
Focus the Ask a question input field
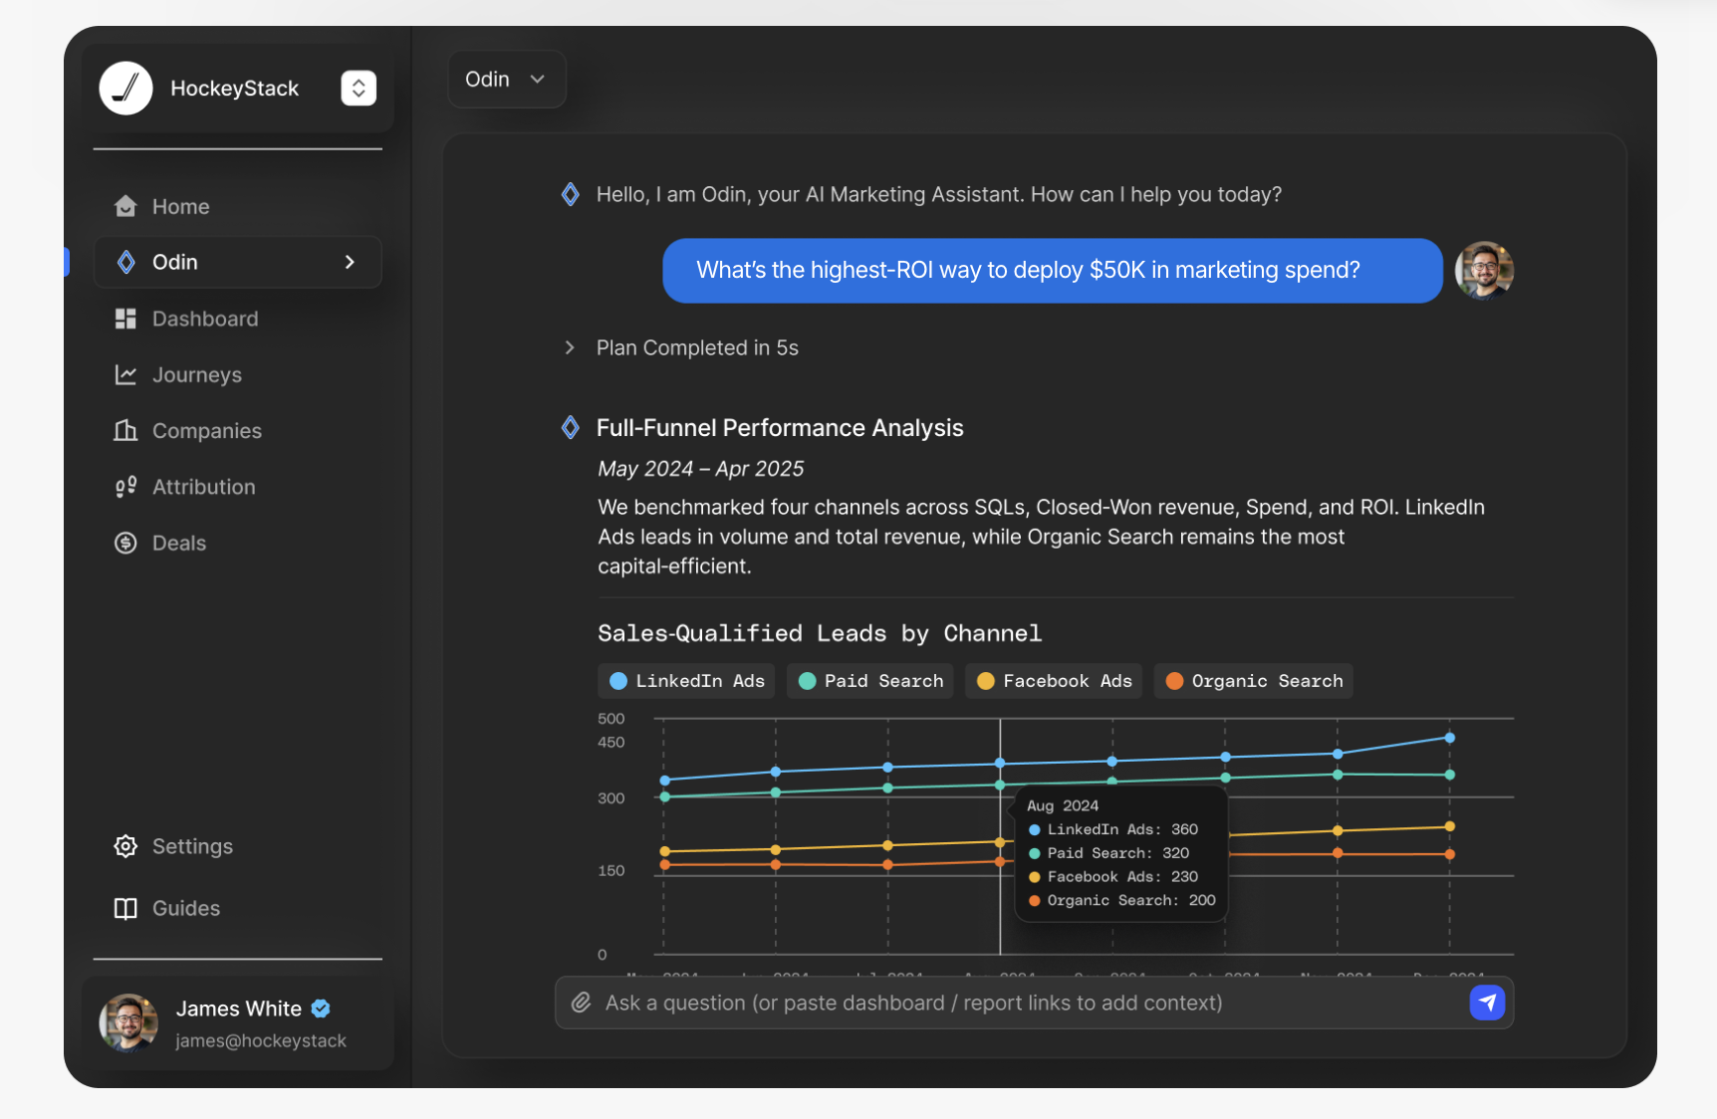pos(1034,1003)
